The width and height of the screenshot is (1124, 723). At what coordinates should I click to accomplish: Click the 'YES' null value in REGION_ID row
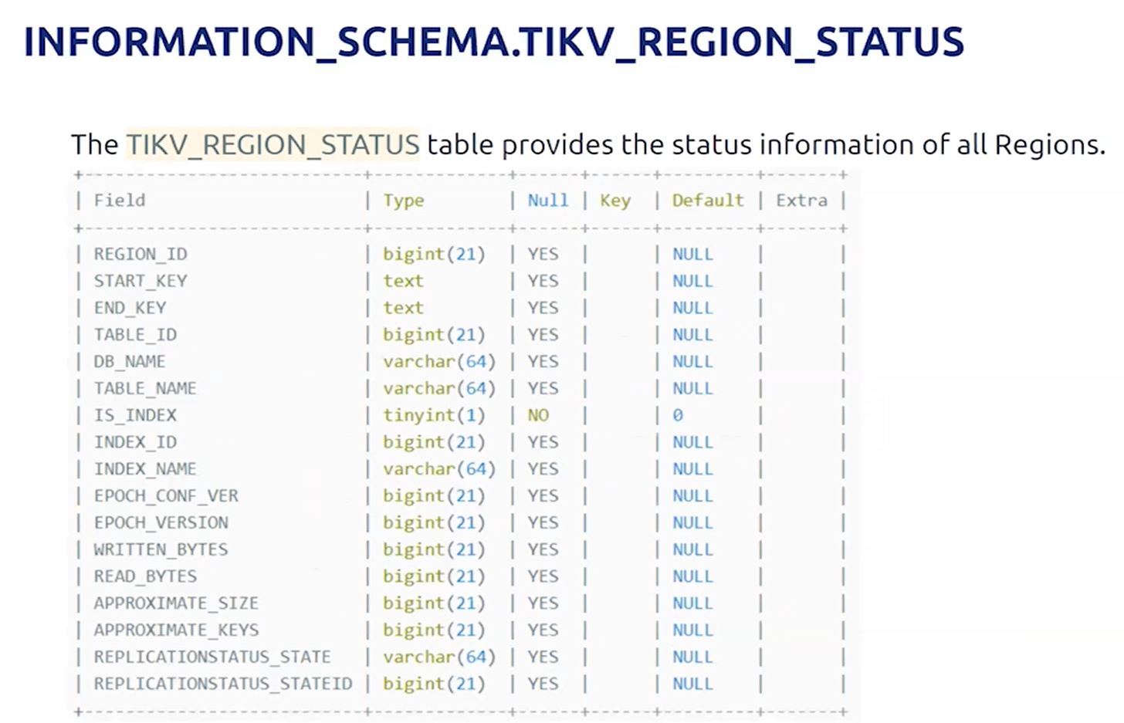coord(543,255)
